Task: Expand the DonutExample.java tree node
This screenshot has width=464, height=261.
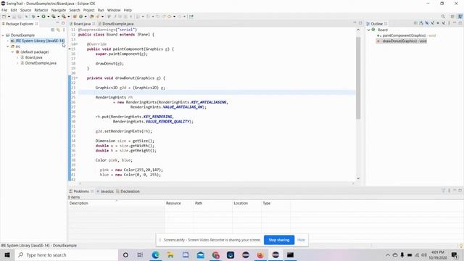Action: (x=17, y=63)
